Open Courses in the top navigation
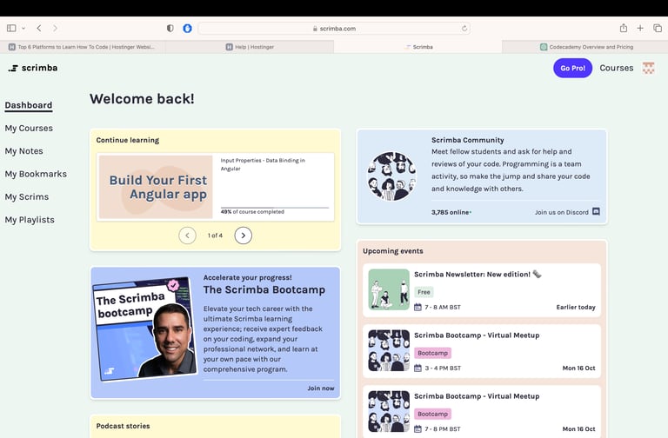Screen dimensions: 668x438 616,68
